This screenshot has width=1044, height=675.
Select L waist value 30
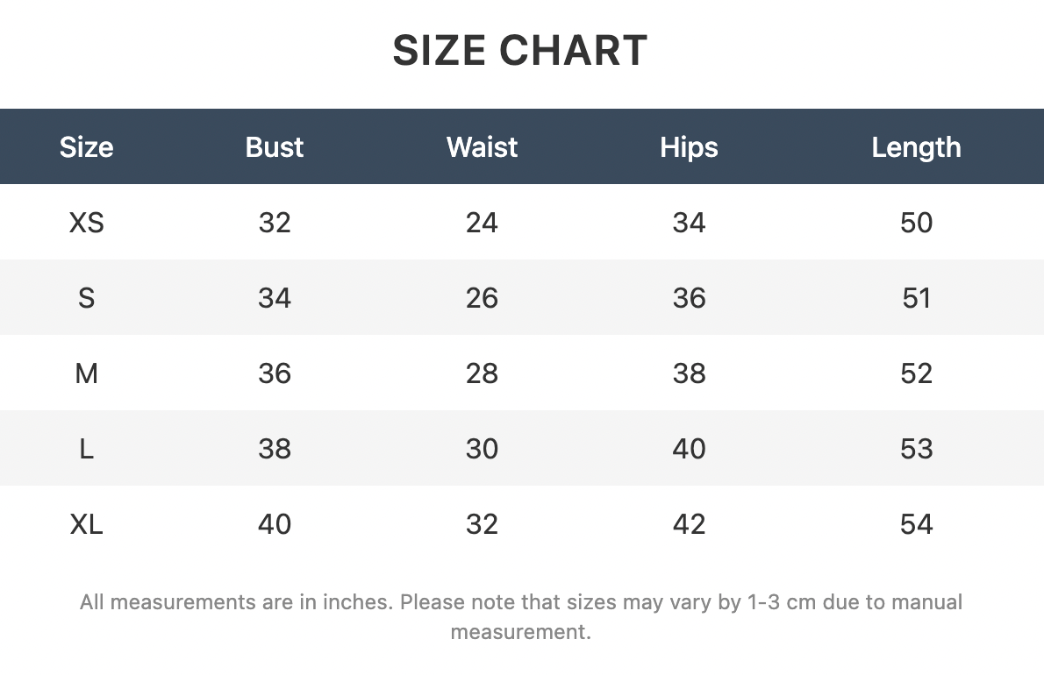(x=482, y=448)
